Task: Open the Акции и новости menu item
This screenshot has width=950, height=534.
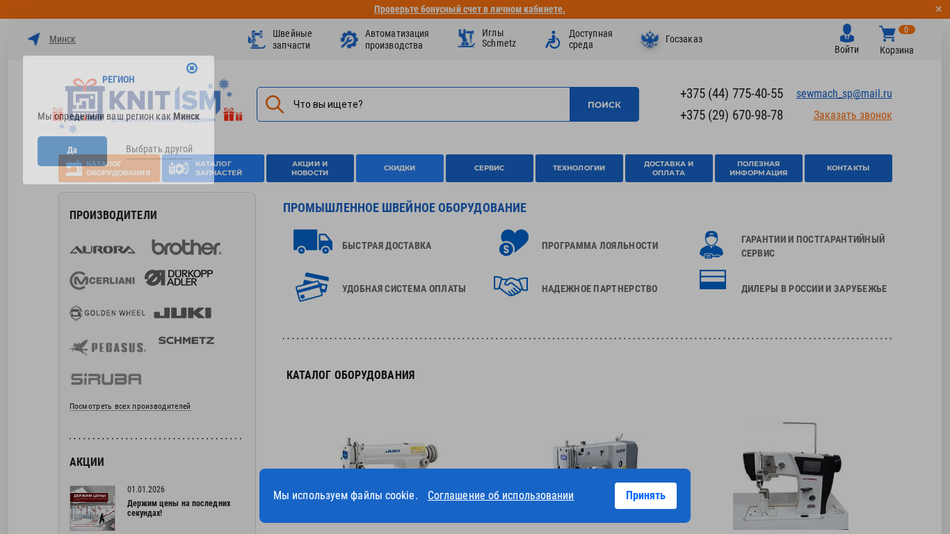Action: 310,168
